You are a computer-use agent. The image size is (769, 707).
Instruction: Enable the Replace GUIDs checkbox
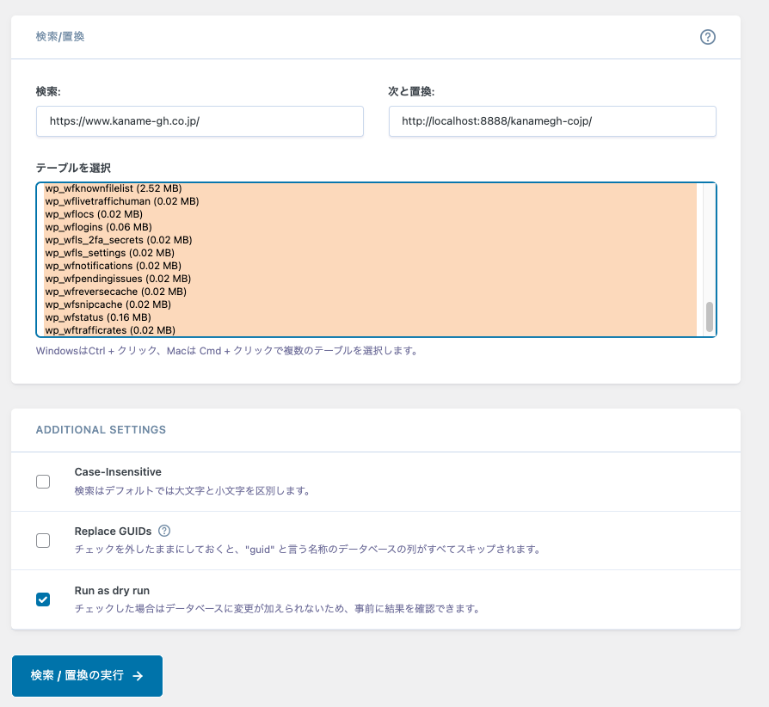pyautogui.click(x=43, y=540)
